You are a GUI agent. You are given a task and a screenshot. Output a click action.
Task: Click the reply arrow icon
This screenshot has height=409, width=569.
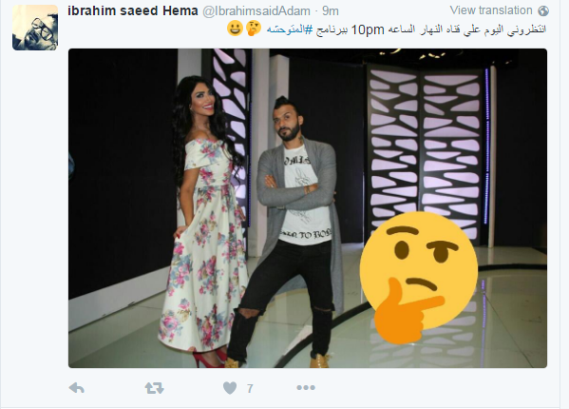(x=77, y=388)
